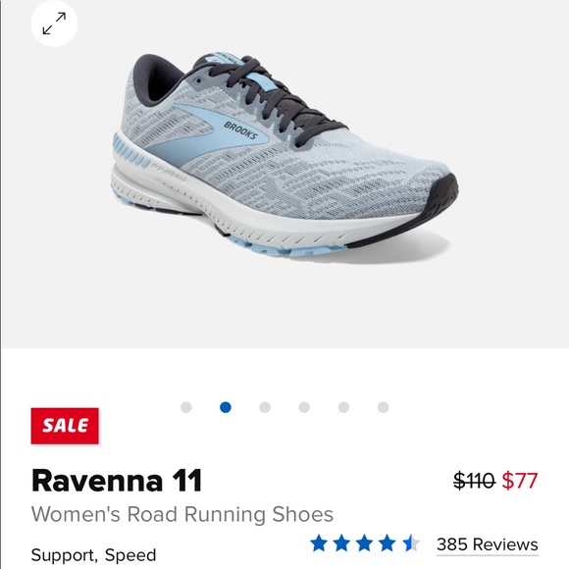Go to the fourth image dot
The height and width of the screenshot is (569, 569).
(304, 407)
